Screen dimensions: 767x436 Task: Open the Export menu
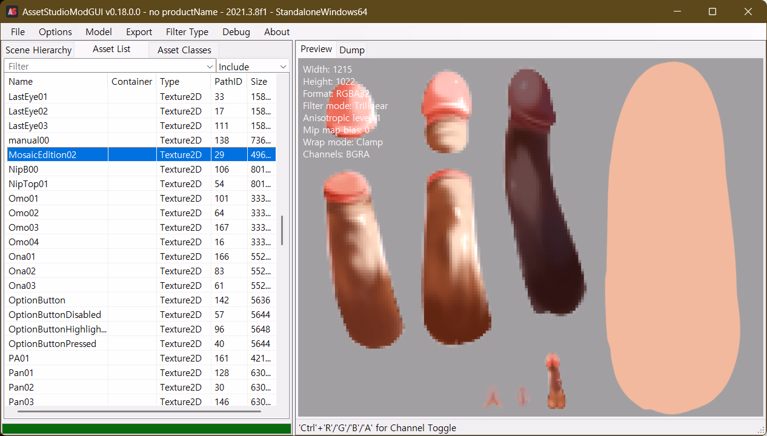(x=139, y=32)
